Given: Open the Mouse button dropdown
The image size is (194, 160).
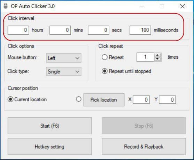Looking at the screenshot, I should click(x=63, y=58).
